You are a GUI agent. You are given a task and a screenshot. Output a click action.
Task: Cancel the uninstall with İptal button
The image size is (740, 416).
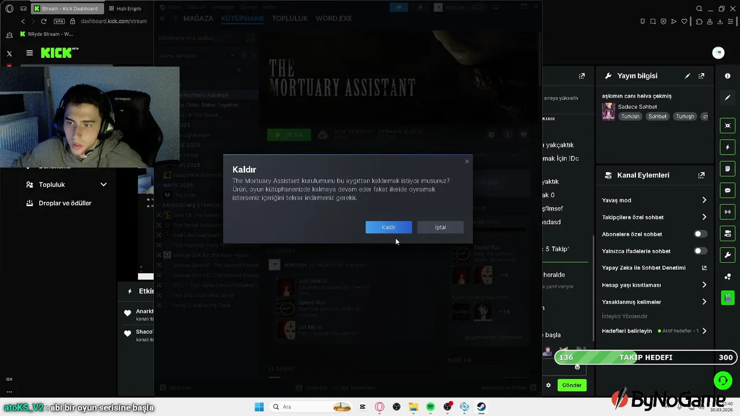pyautogui.click(x=440, y=227)
